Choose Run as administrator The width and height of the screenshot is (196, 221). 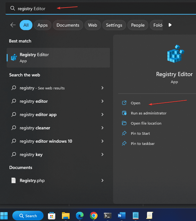(148, 113)
